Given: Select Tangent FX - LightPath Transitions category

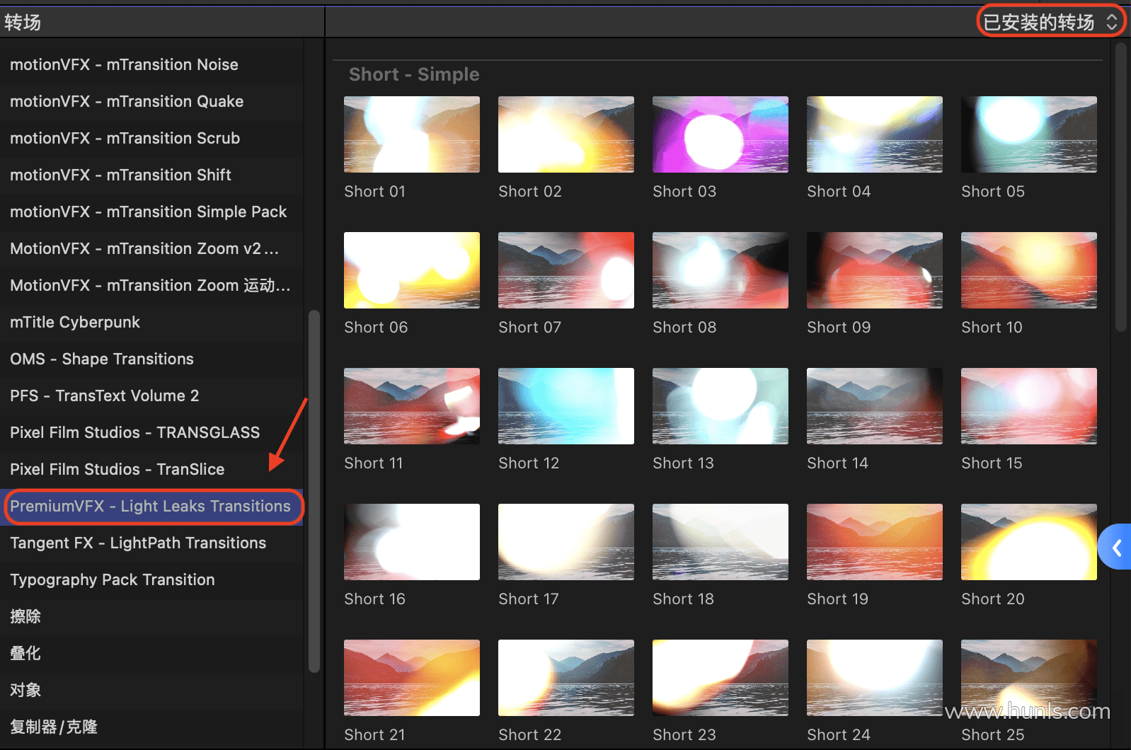Looking at the screenshot, I should coord(151,543).
